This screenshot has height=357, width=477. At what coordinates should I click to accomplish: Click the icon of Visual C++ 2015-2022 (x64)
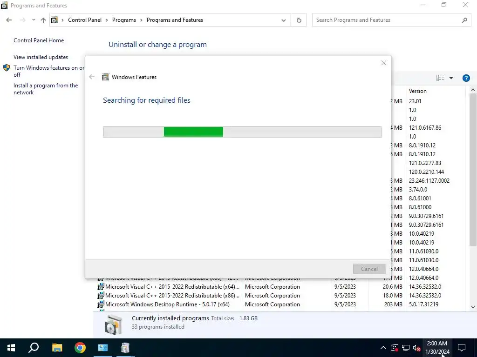tap(101, 286)
